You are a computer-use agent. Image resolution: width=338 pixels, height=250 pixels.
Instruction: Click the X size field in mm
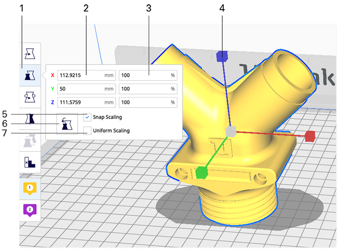(x=80, y=76)
